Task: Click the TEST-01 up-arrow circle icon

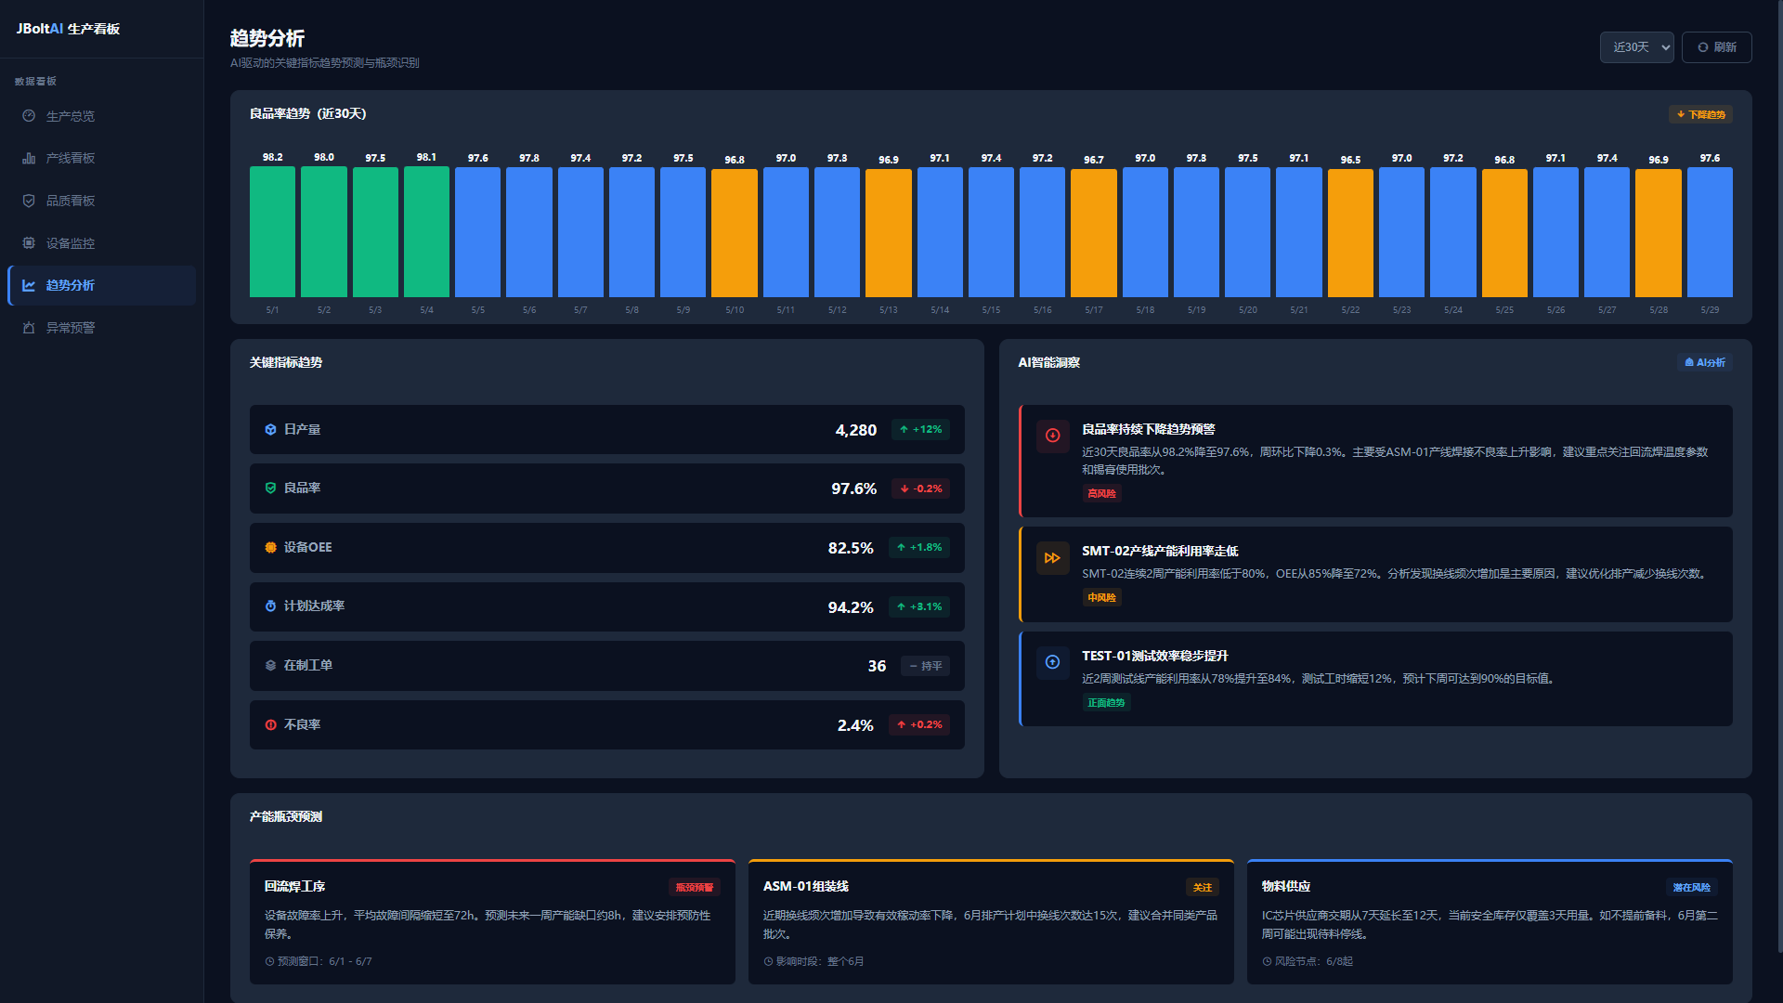Action: (1052, 662)
